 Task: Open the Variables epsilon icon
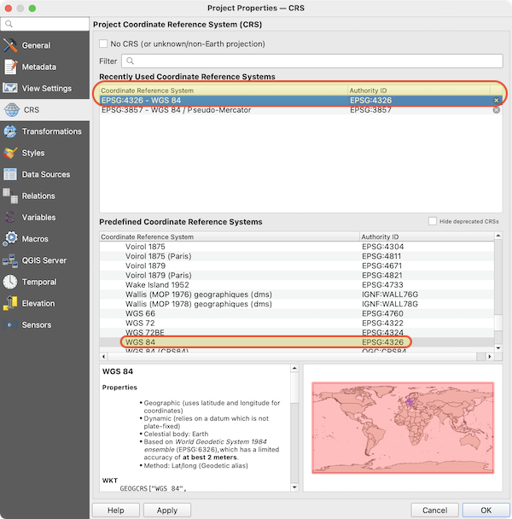point(10,217)
